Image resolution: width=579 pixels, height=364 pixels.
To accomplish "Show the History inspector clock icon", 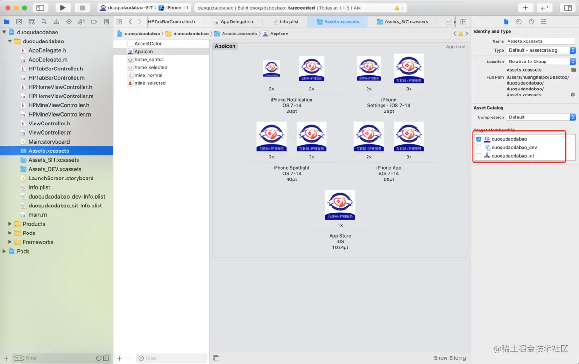I will coord(519,22).
